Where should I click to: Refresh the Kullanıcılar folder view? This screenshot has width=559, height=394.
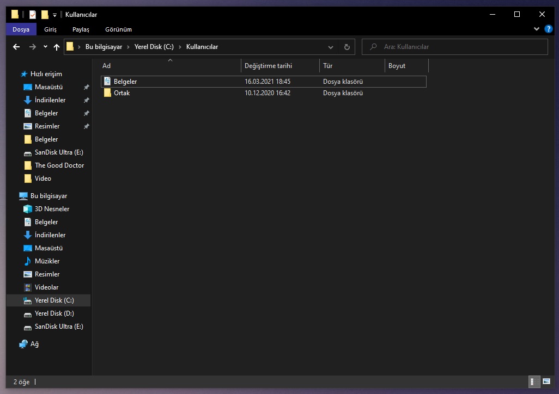(347, 47)
